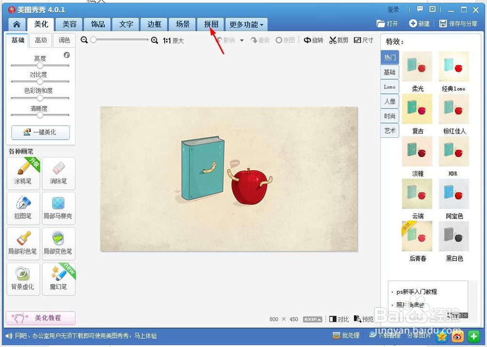
Task: Select the 艺术 effects category
Action: 390,130
